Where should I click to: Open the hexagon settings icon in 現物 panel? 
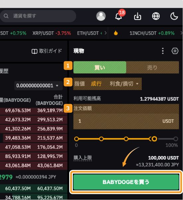(x=175, y=51)
